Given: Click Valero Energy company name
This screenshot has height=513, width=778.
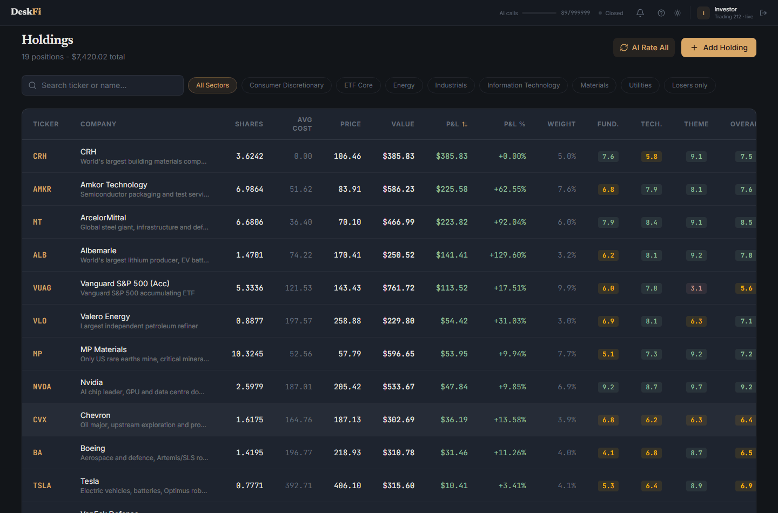Looking at the screenshot, I should pos(105,316).
